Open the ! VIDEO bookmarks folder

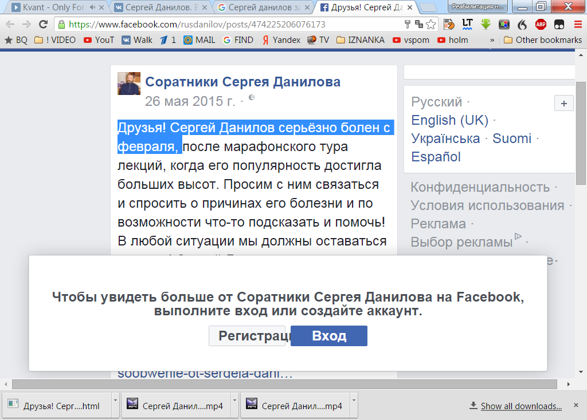point(55,40)
